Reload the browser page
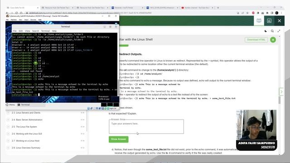290x163 pixels. pyautogui.click(x=16, y=13)
